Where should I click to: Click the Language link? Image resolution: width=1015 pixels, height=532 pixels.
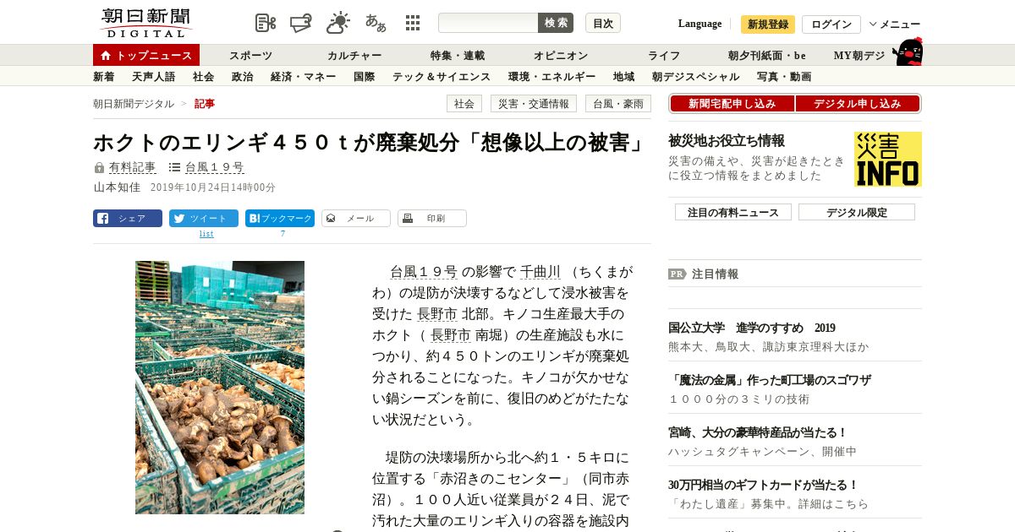click(x=700, y=24)
